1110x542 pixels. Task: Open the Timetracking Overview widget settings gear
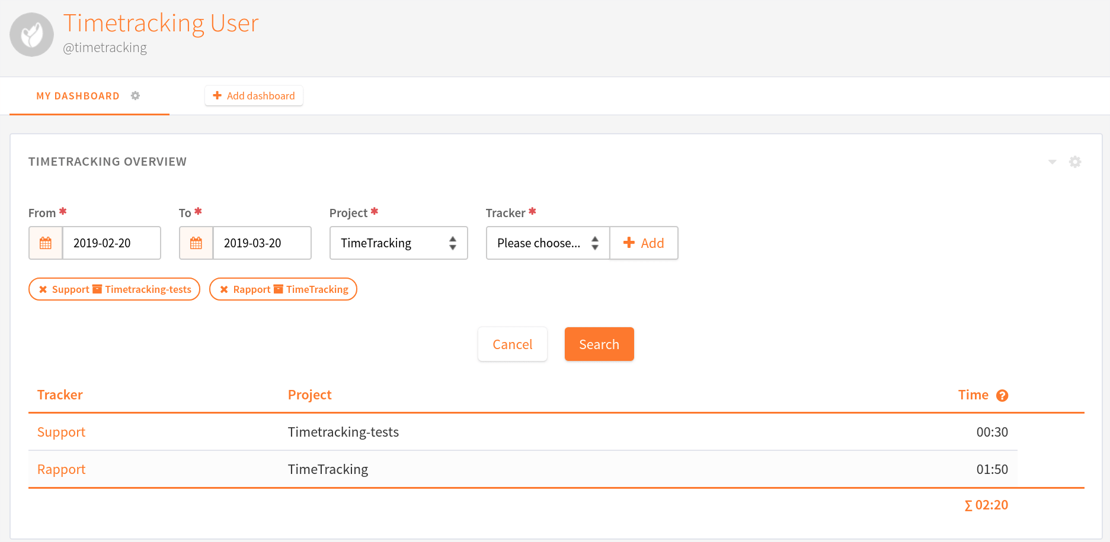point(1076,162)
